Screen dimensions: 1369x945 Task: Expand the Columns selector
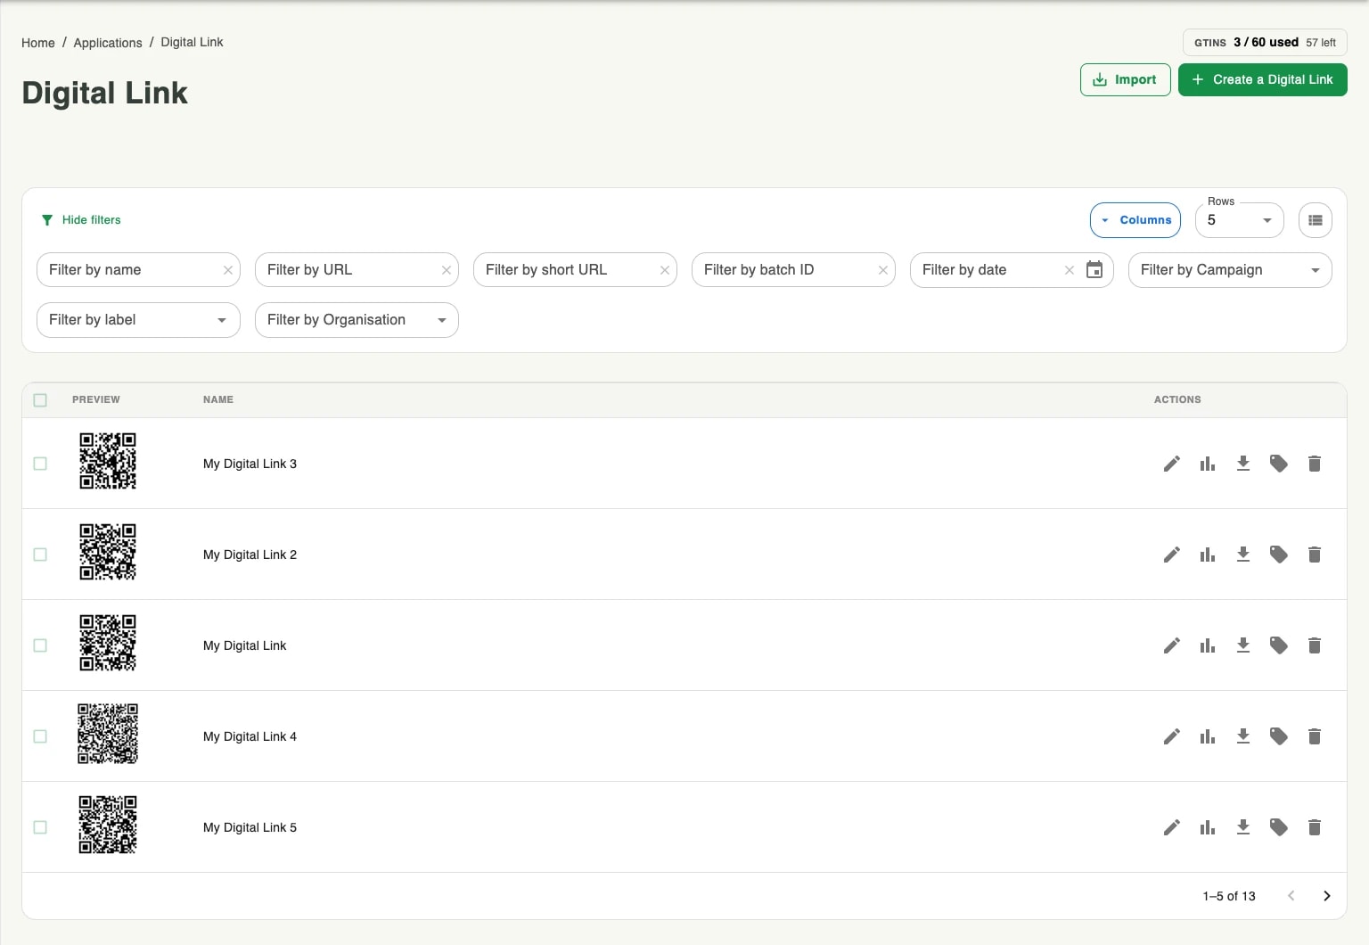tap(1135, 220)
